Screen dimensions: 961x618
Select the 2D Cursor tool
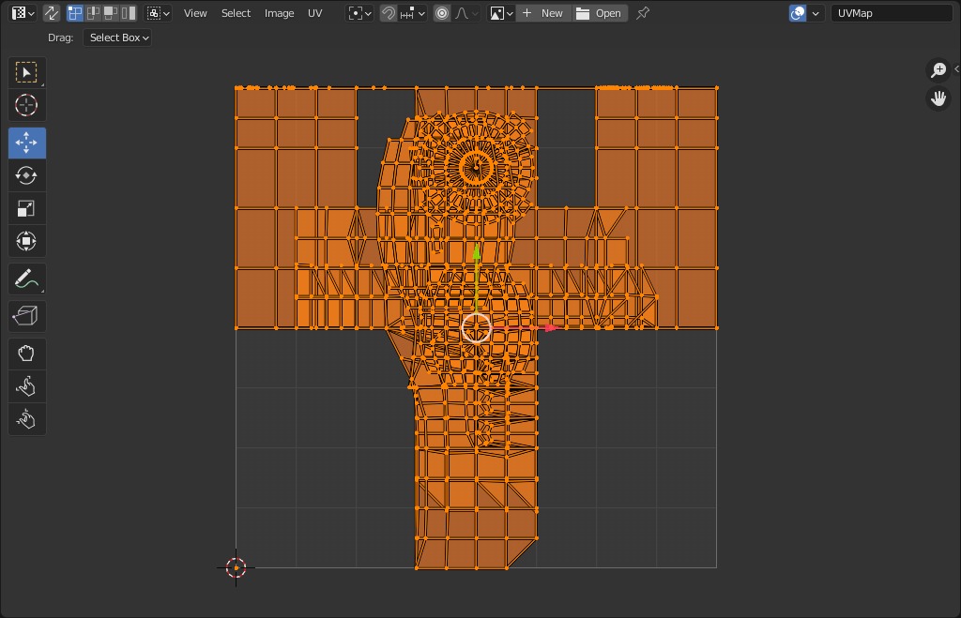pos(26,105)
